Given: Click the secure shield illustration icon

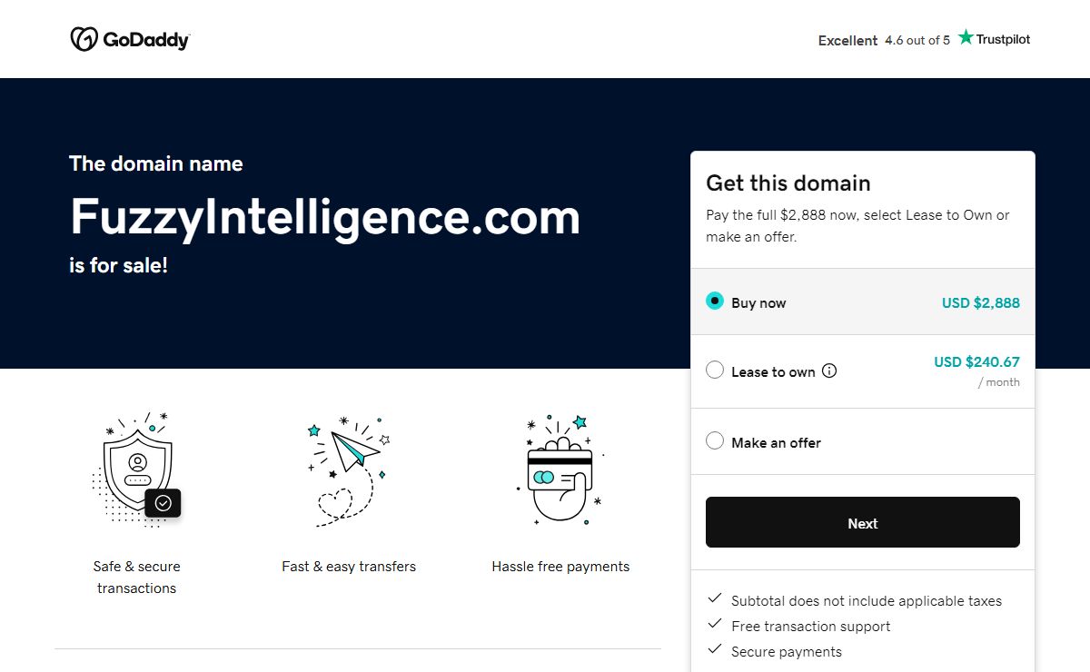Looking at the screenshot, I should tap(138, 469).
